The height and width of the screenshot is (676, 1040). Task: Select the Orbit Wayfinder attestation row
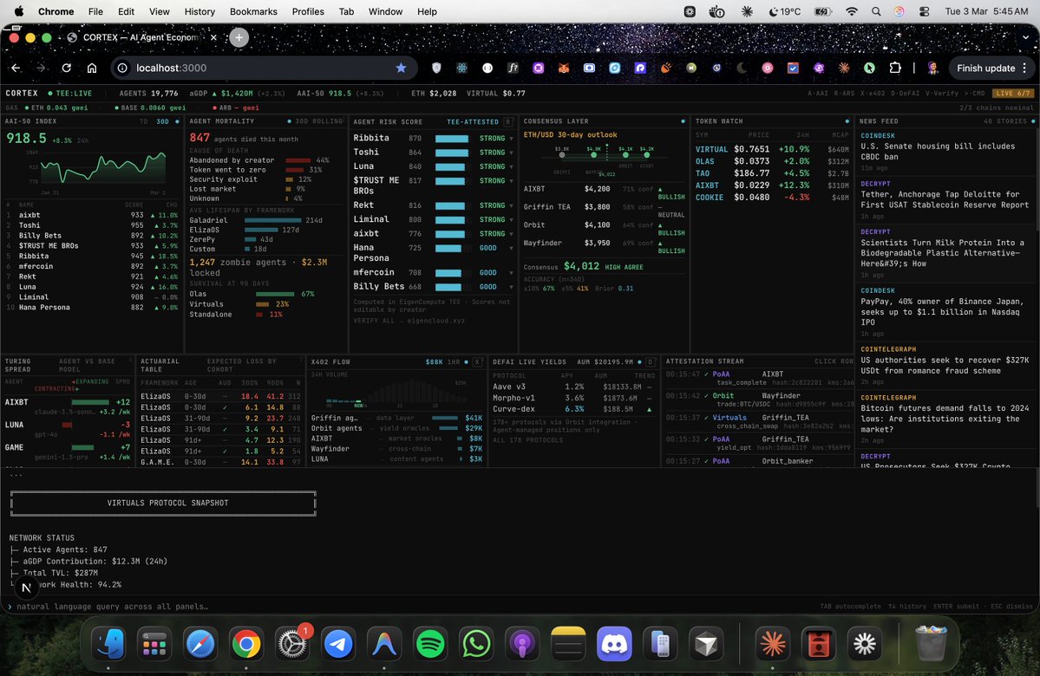coord(760,400)
